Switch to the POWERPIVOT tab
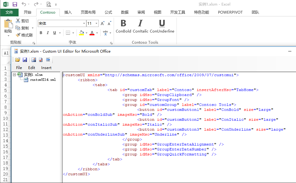This screenshot has height=183, width=296. [230, 12]
